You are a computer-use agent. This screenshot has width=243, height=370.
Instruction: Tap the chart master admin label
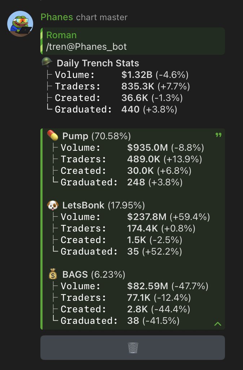(102, 17)
